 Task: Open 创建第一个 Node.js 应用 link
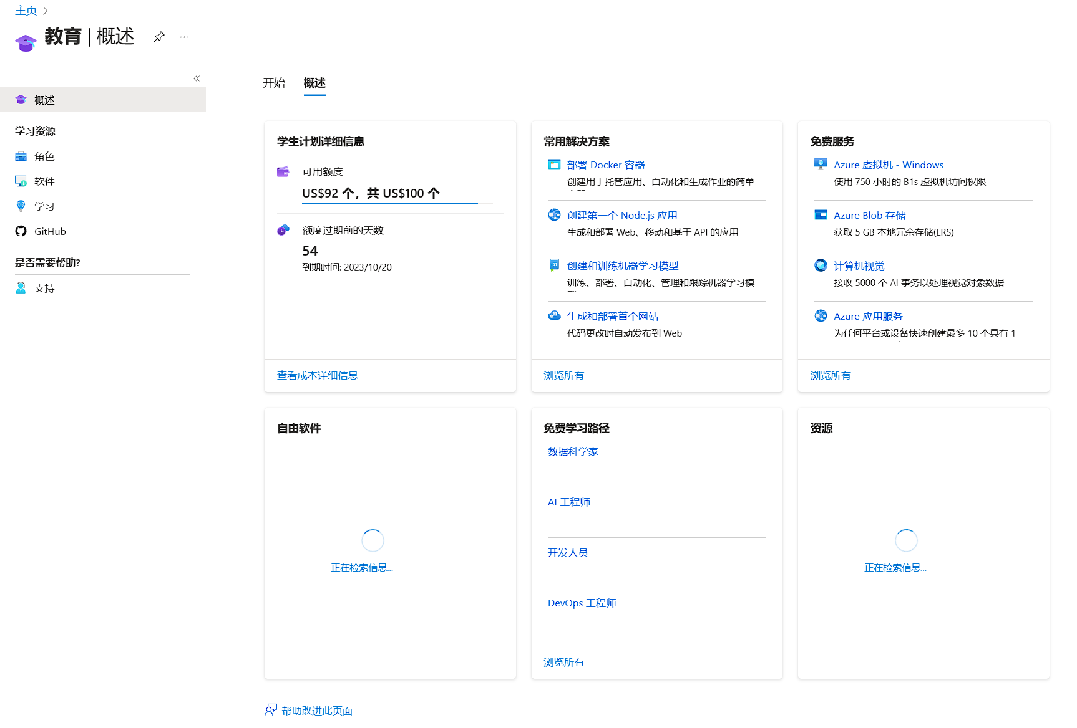coord(622,215)
